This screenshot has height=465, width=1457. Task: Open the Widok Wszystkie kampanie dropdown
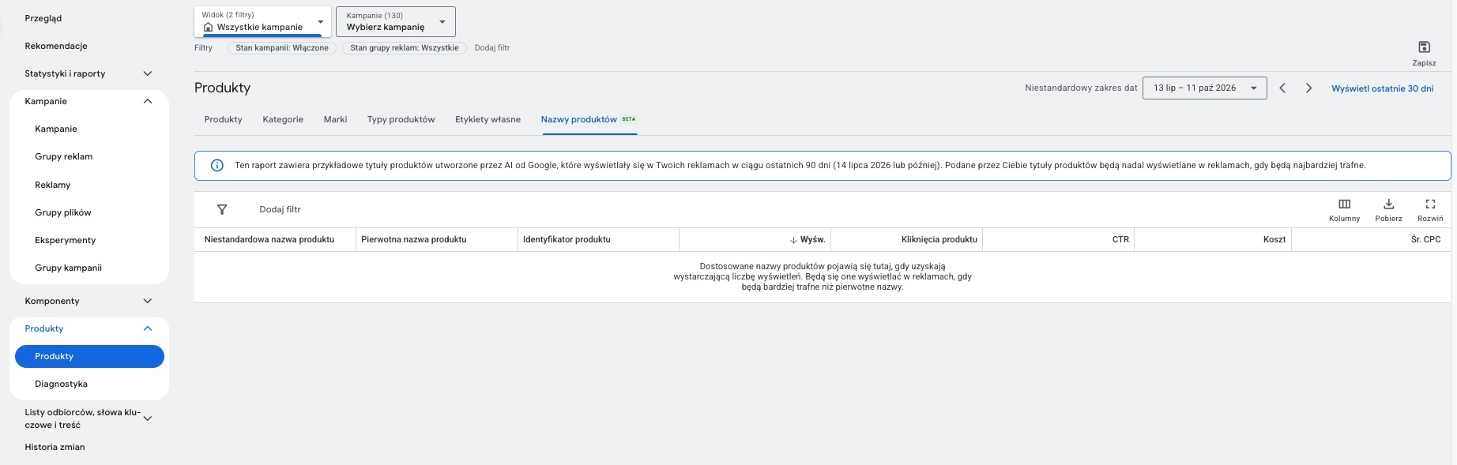[x=262, y=21]
